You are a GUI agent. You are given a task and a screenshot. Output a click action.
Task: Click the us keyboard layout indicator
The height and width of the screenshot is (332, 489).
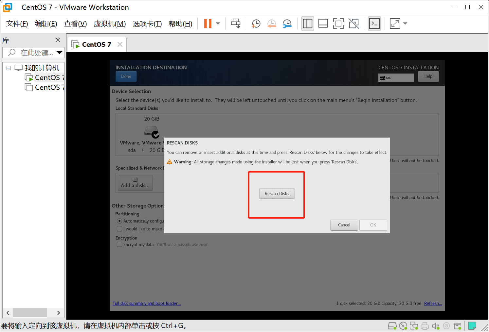pyautogui.click(x=396, y=78)
